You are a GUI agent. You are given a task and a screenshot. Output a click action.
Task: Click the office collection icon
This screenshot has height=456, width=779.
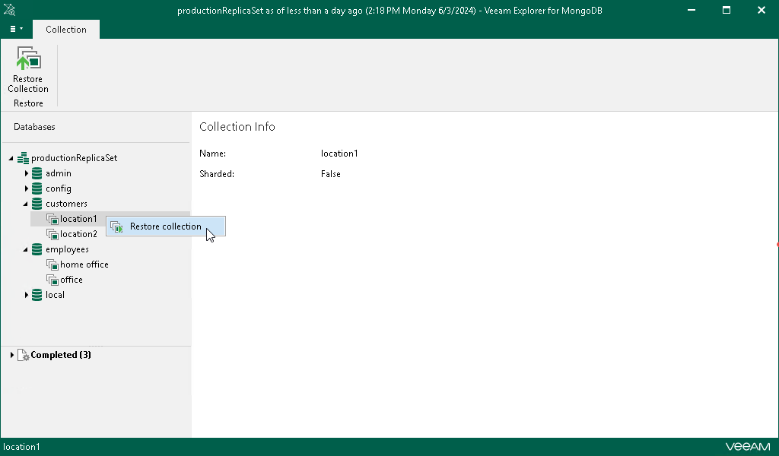[x=52, y=280]
